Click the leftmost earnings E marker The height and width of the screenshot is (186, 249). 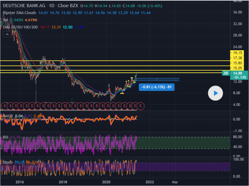click(4, 106)
